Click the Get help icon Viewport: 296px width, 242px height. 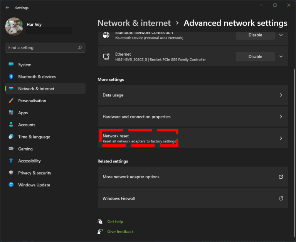tap(100, 222)
